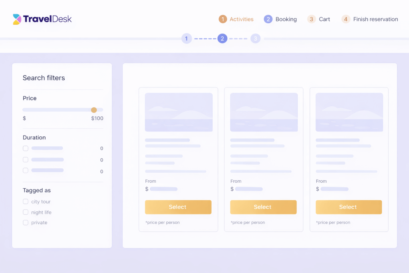Viewport: 409px width, 273px height.
Task: Tick the first Duration filter checkbox
Action: pyautogui.click(x=26, y=148)
